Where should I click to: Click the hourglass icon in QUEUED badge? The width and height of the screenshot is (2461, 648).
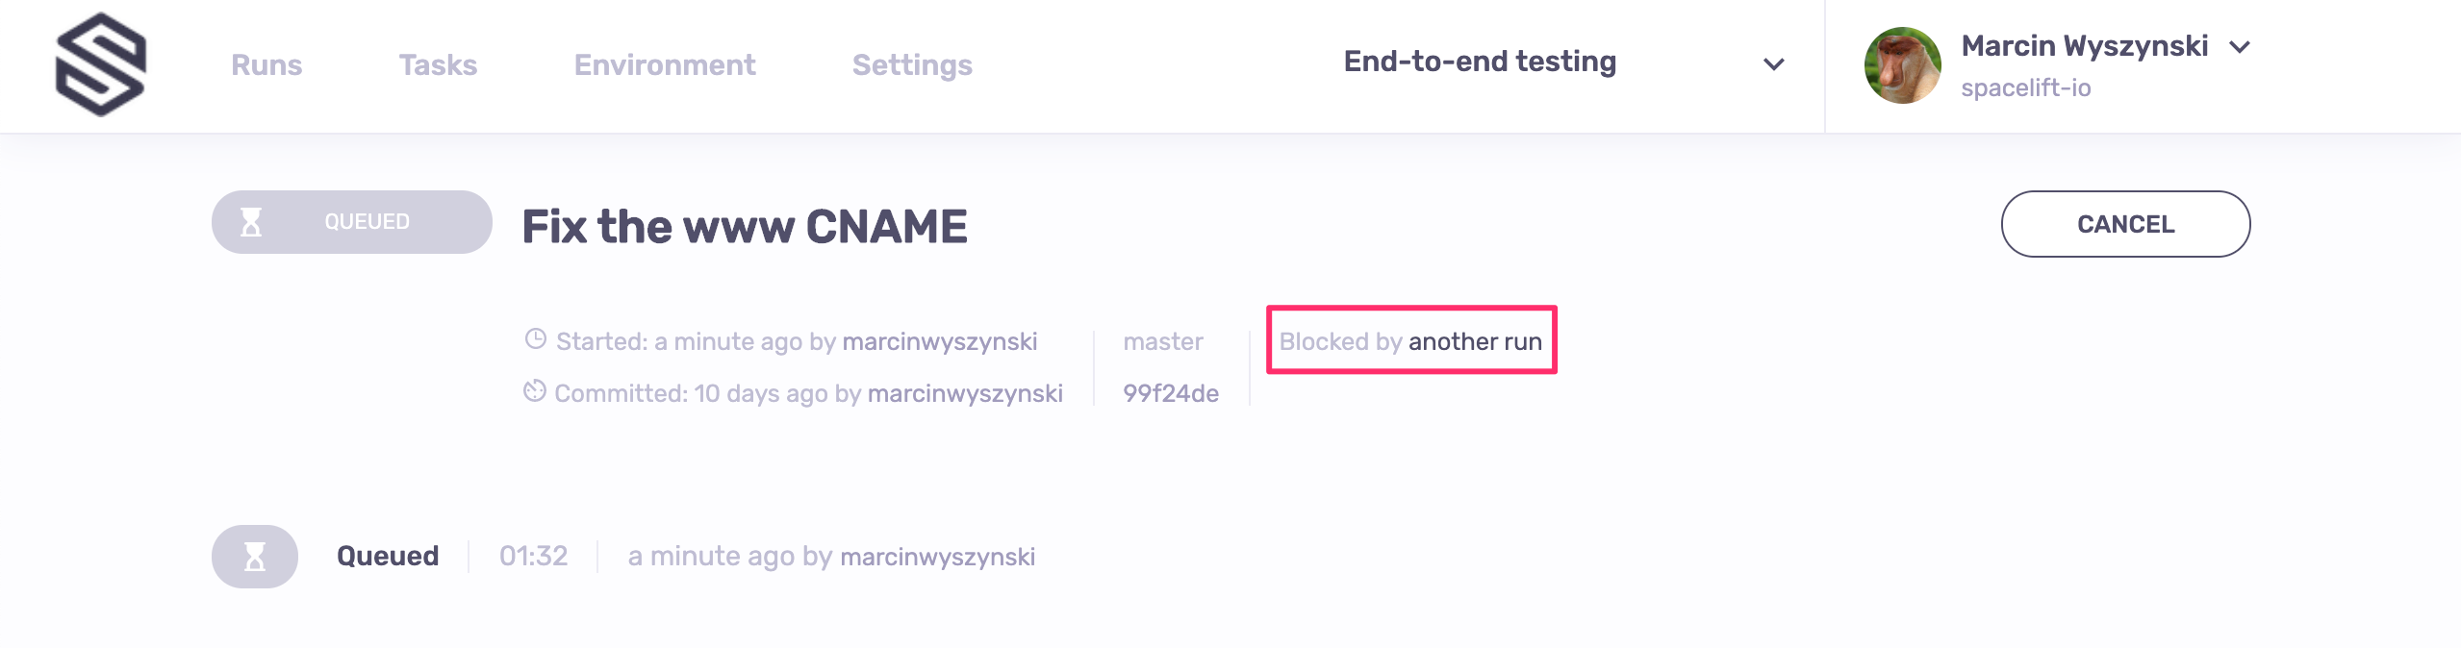pos(251,222)
